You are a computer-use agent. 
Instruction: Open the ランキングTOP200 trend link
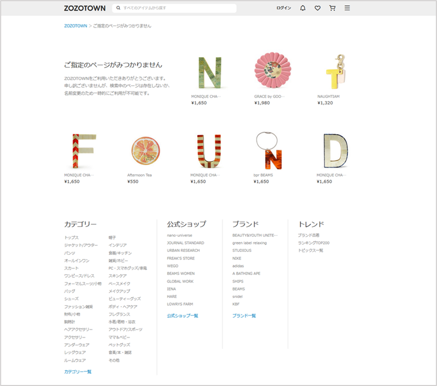(x=314, y=243)
